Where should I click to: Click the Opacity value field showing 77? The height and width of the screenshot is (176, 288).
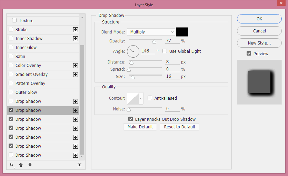tap(172, 41)
